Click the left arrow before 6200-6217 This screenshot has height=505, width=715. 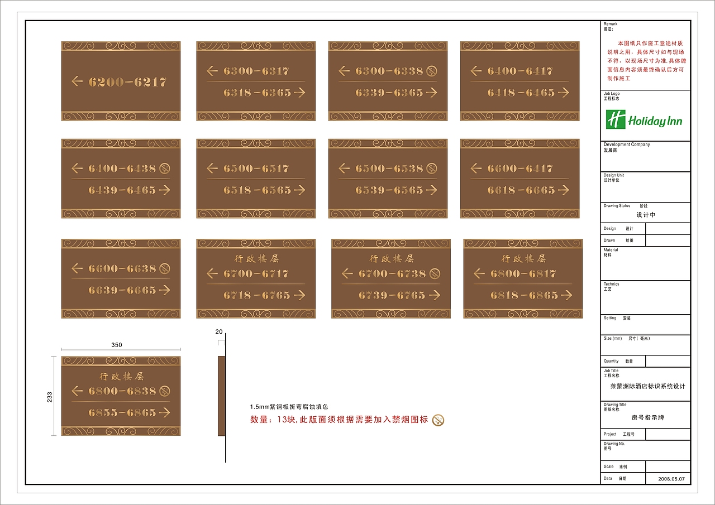[77, 82]
